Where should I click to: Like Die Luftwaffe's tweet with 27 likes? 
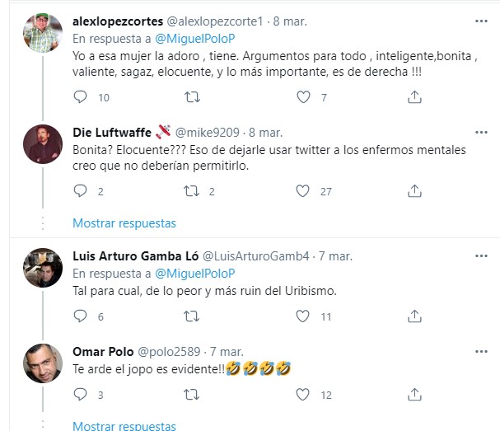304,191
